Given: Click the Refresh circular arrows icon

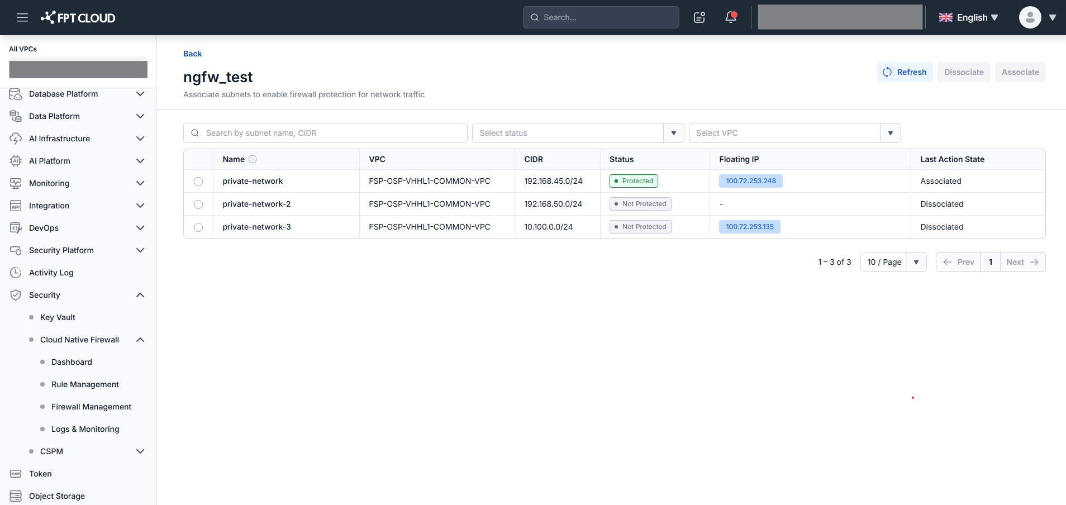Looking at the screenshot, I should [x=887, y=72].
